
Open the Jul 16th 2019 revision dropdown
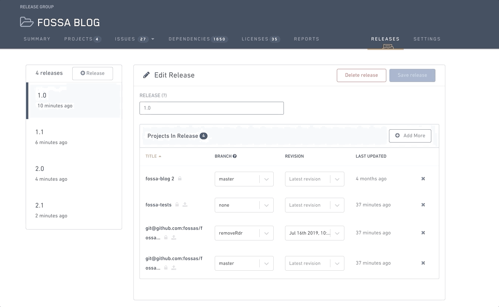(314, 233)
